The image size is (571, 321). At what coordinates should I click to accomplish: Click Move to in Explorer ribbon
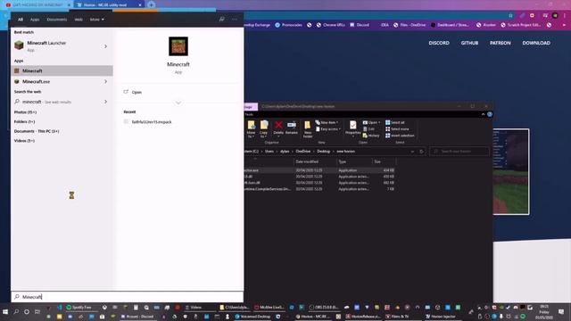point(252,128)
